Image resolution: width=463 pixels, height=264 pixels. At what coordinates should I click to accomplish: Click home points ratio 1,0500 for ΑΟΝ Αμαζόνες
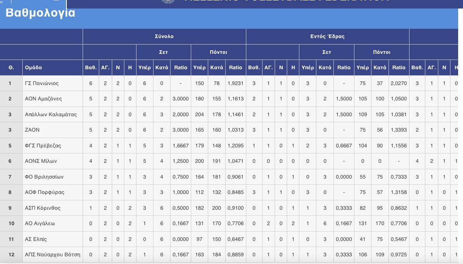(399, 99)
